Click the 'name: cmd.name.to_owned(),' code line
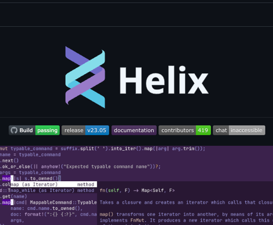The width and height of the screenshot is (273, 225). (46, 208)
